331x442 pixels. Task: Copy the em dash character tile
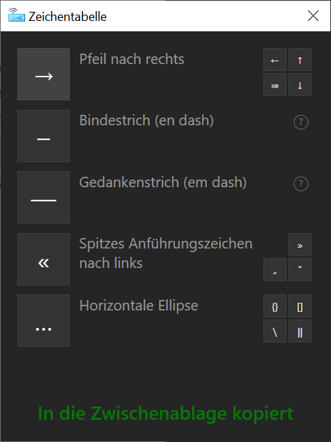click(43, 197)
